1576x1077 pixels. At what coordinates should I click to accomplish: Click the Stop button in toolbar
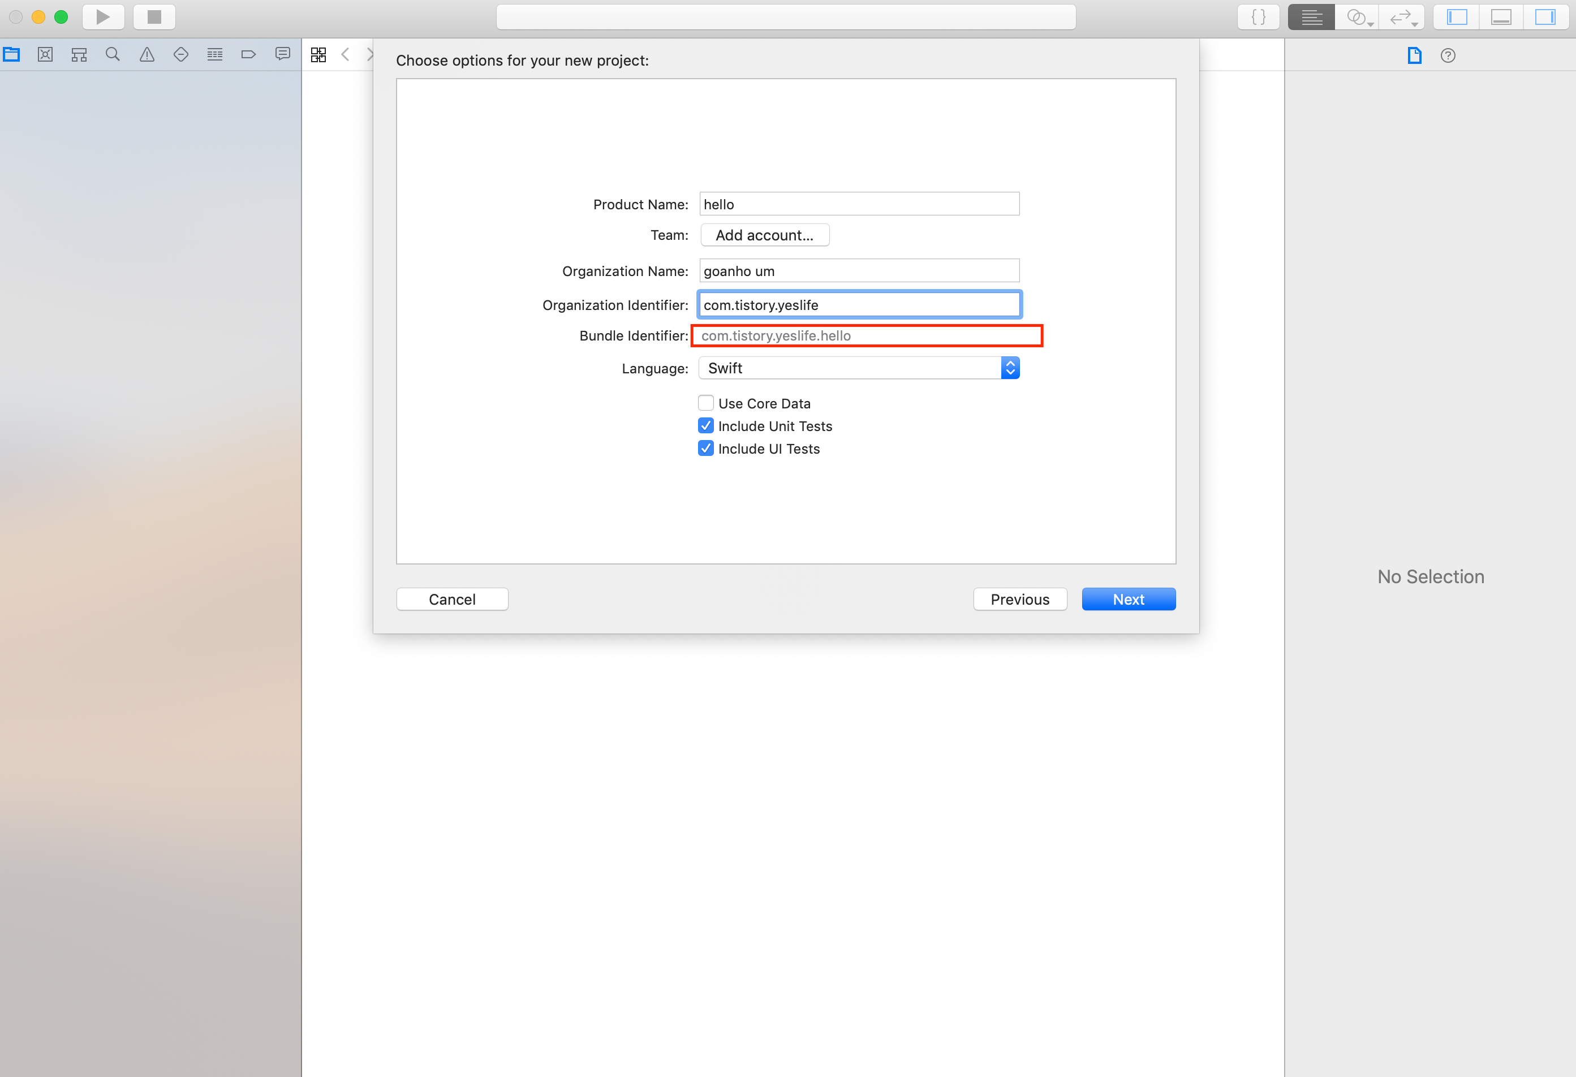(154, 17)
